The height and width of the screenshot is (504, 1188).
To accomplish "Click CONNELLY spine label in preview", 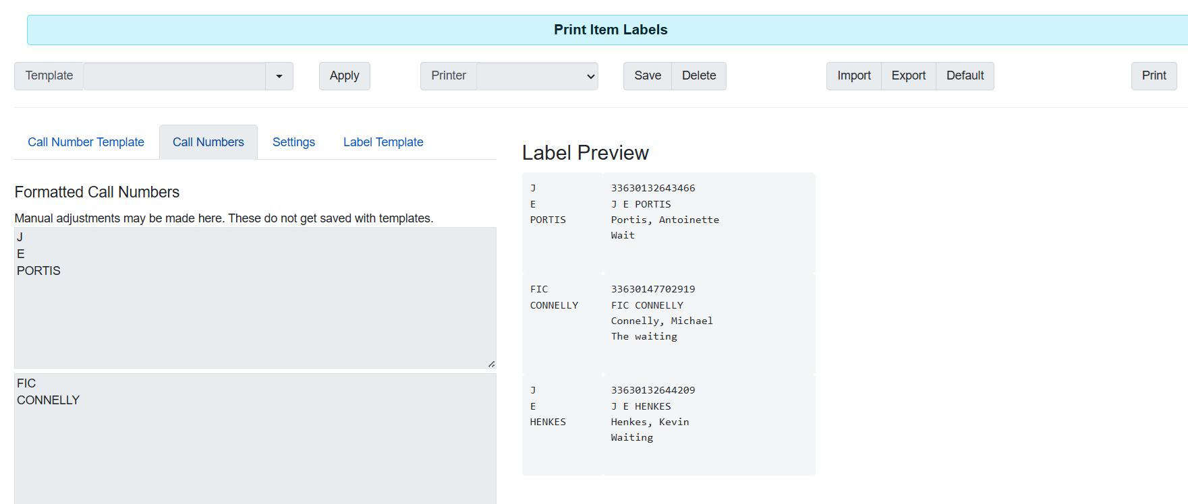I will pyautogui.click(x=554, y=305).
